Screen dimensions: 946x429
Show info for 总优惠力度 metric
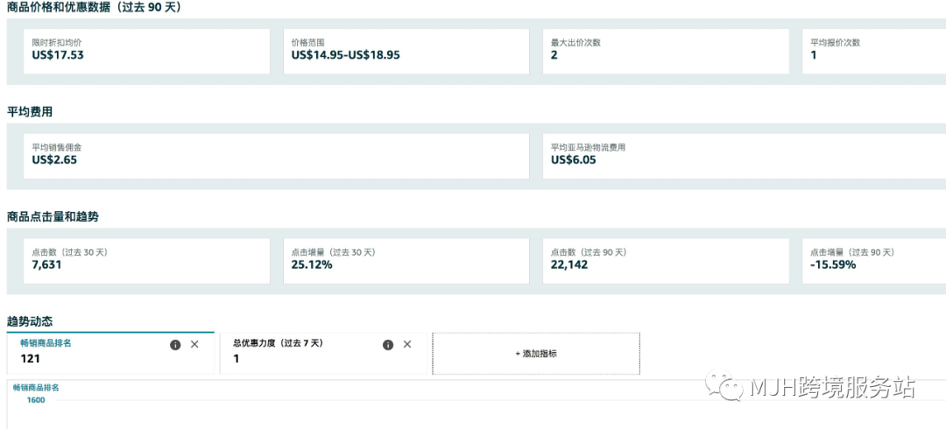[388, 345]
